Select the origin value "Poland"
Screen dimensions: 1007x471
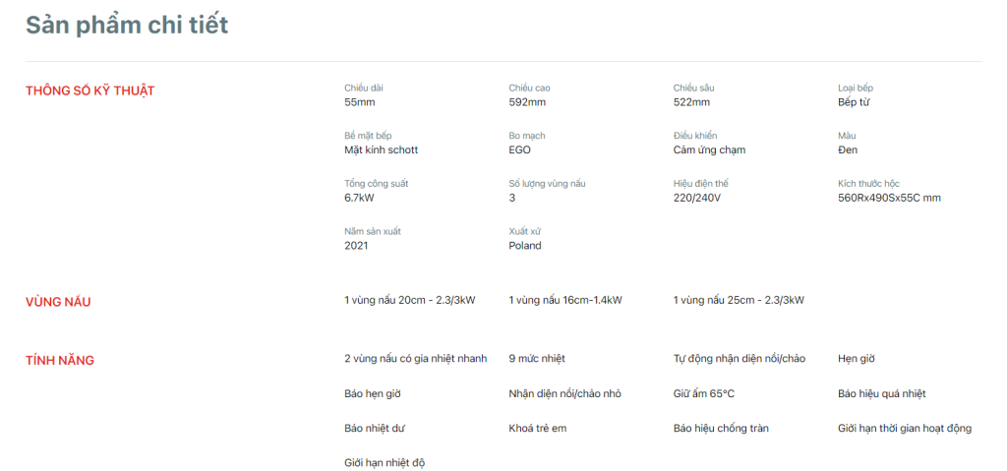click(x=525, y=246)
